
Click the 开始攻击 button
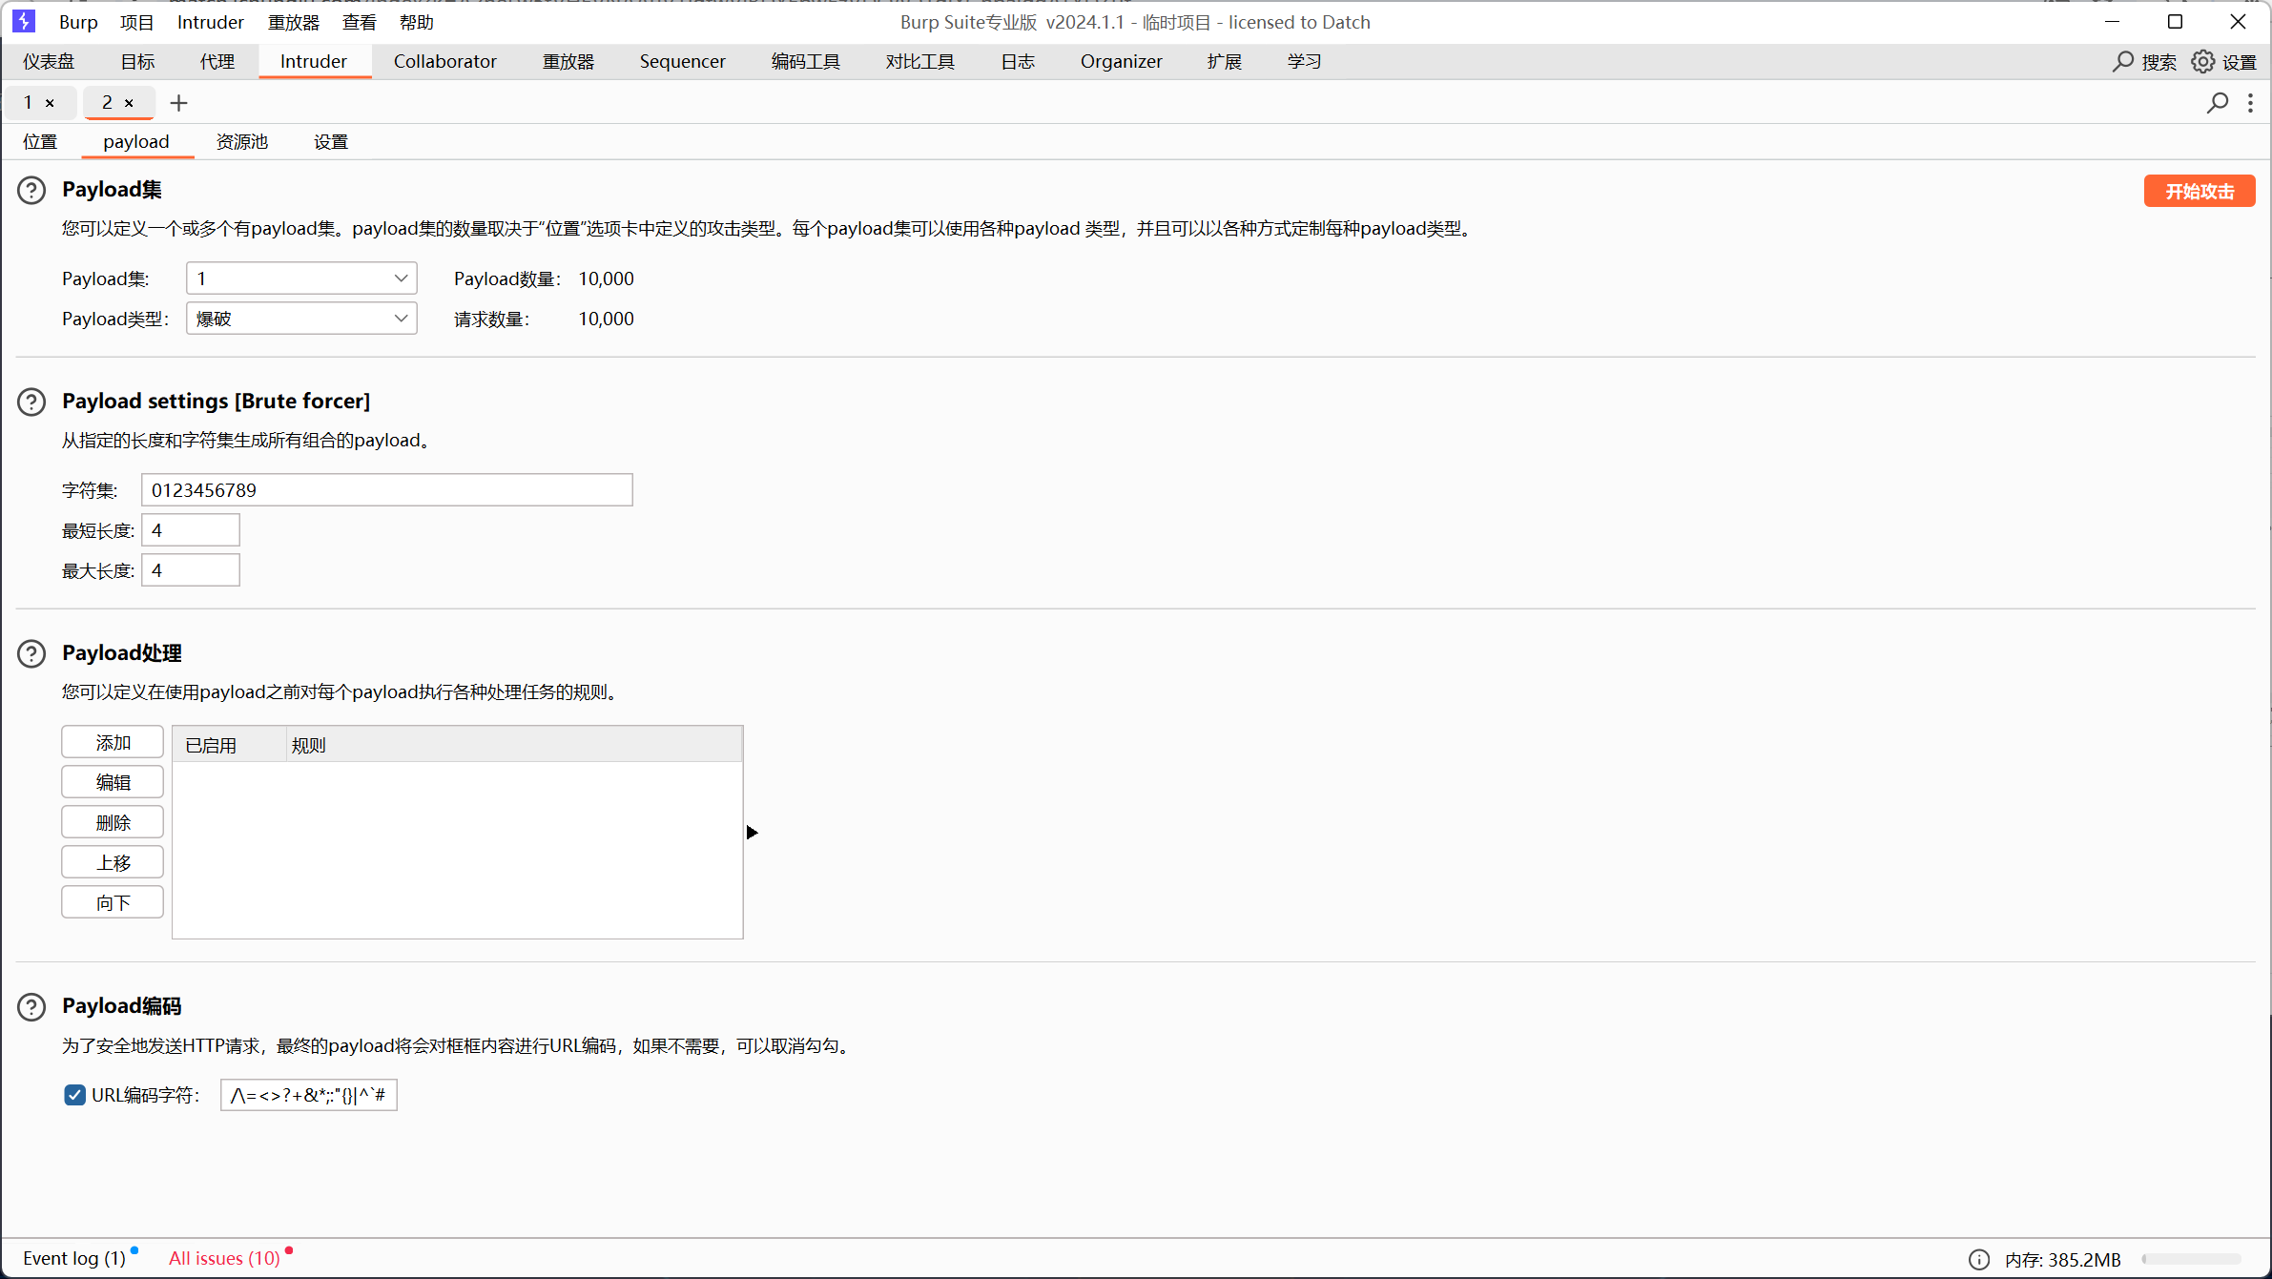coord(2200,191)
